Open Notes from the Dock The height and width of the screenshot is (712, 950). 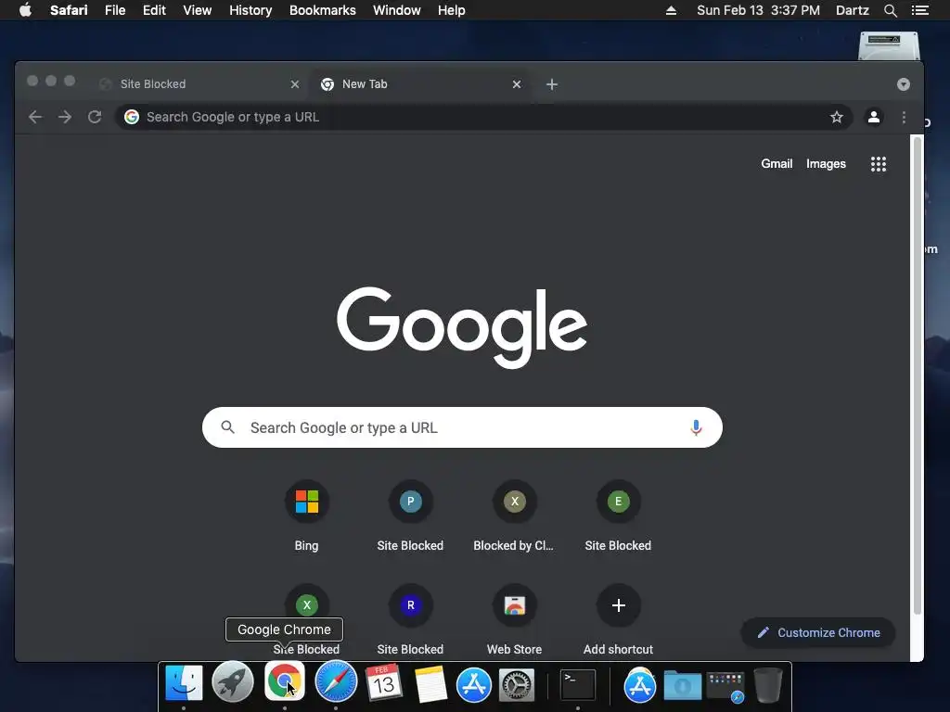(x=430, y=683)
